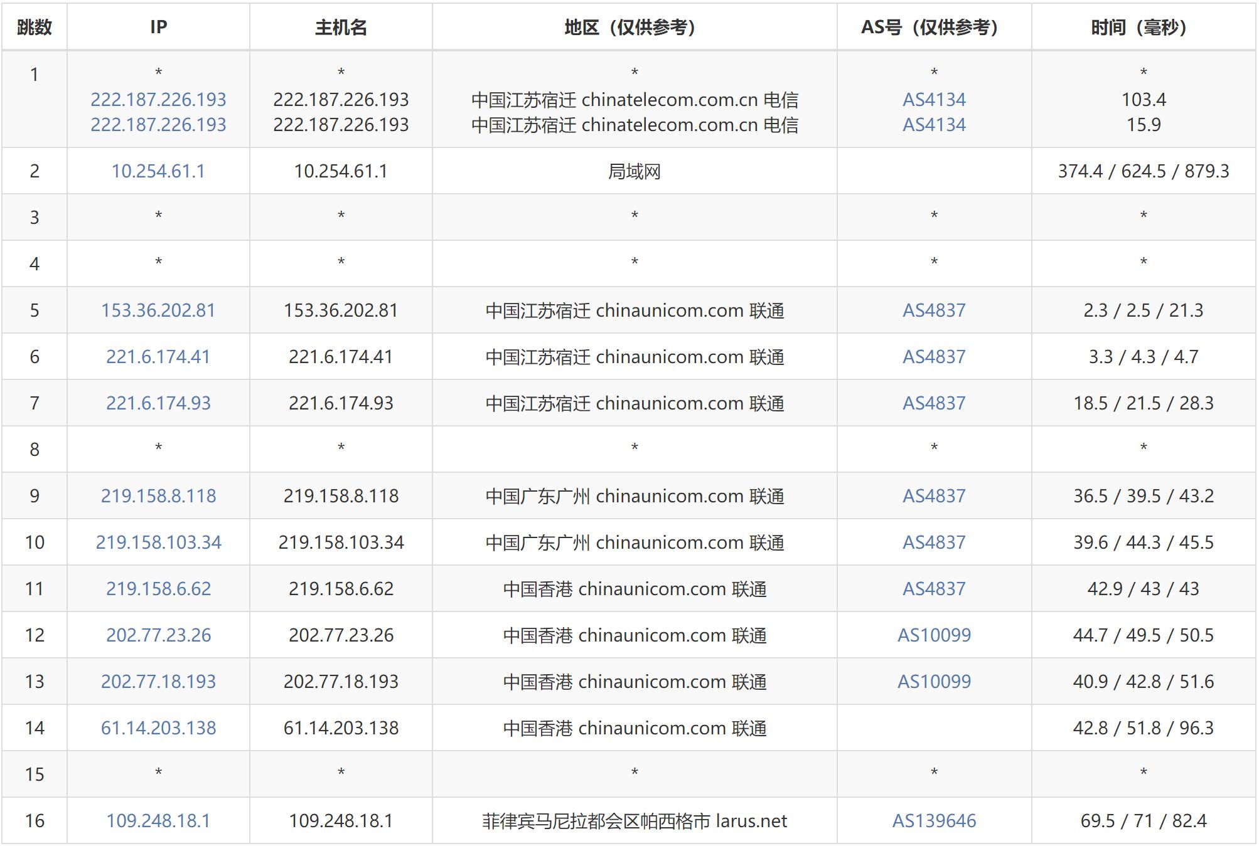Select the 15.9 time value in hop 1
1259x846 pixels.
[x=1144, y=125]
